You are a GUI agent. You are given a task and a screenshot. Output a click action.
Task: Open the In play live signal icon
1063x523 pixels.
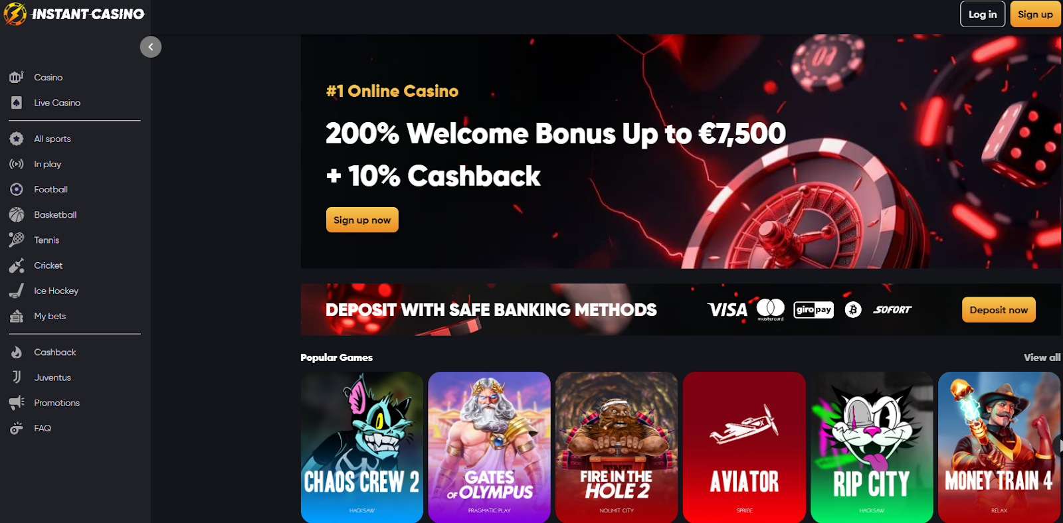click(x=17, y=164)
